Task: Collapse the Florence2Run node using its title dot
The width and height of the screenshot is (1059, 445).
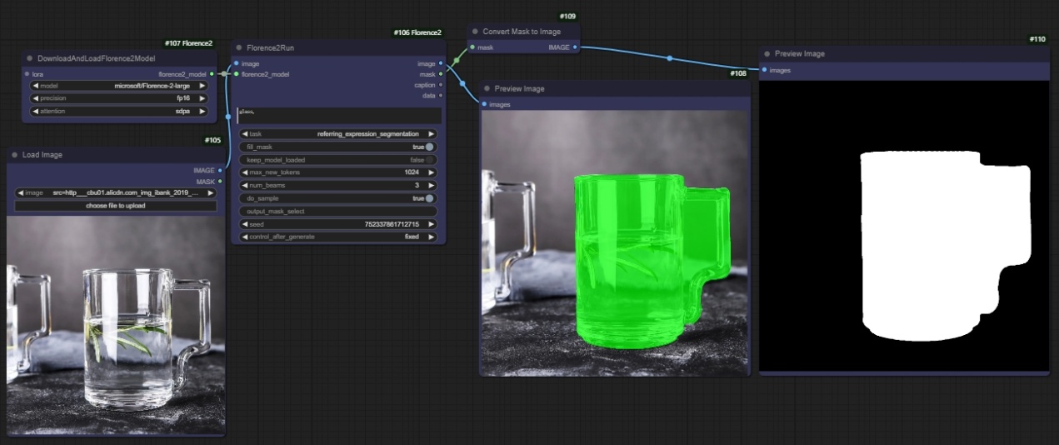Action: (x=239, y=48)
